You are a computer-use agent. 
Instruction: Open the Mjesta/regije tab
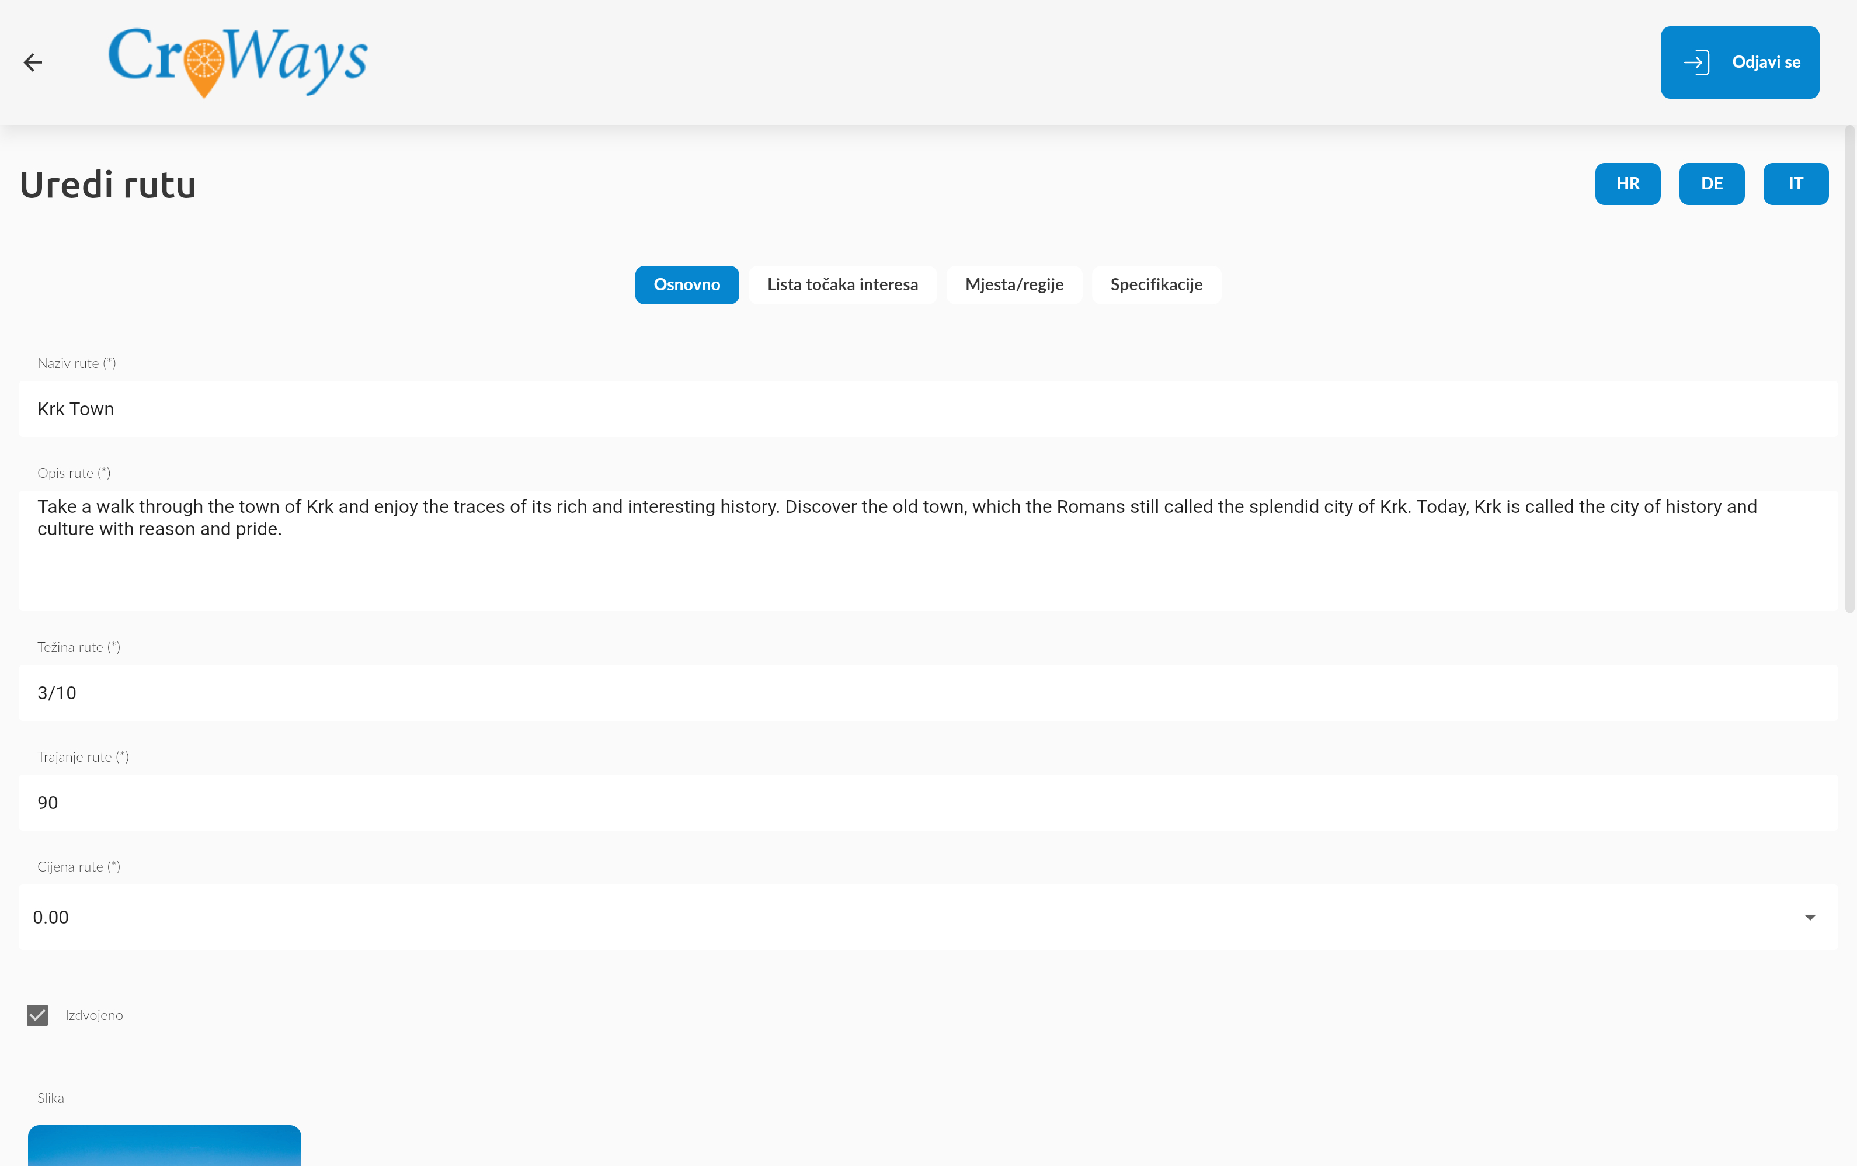[x=1014, y=284]
